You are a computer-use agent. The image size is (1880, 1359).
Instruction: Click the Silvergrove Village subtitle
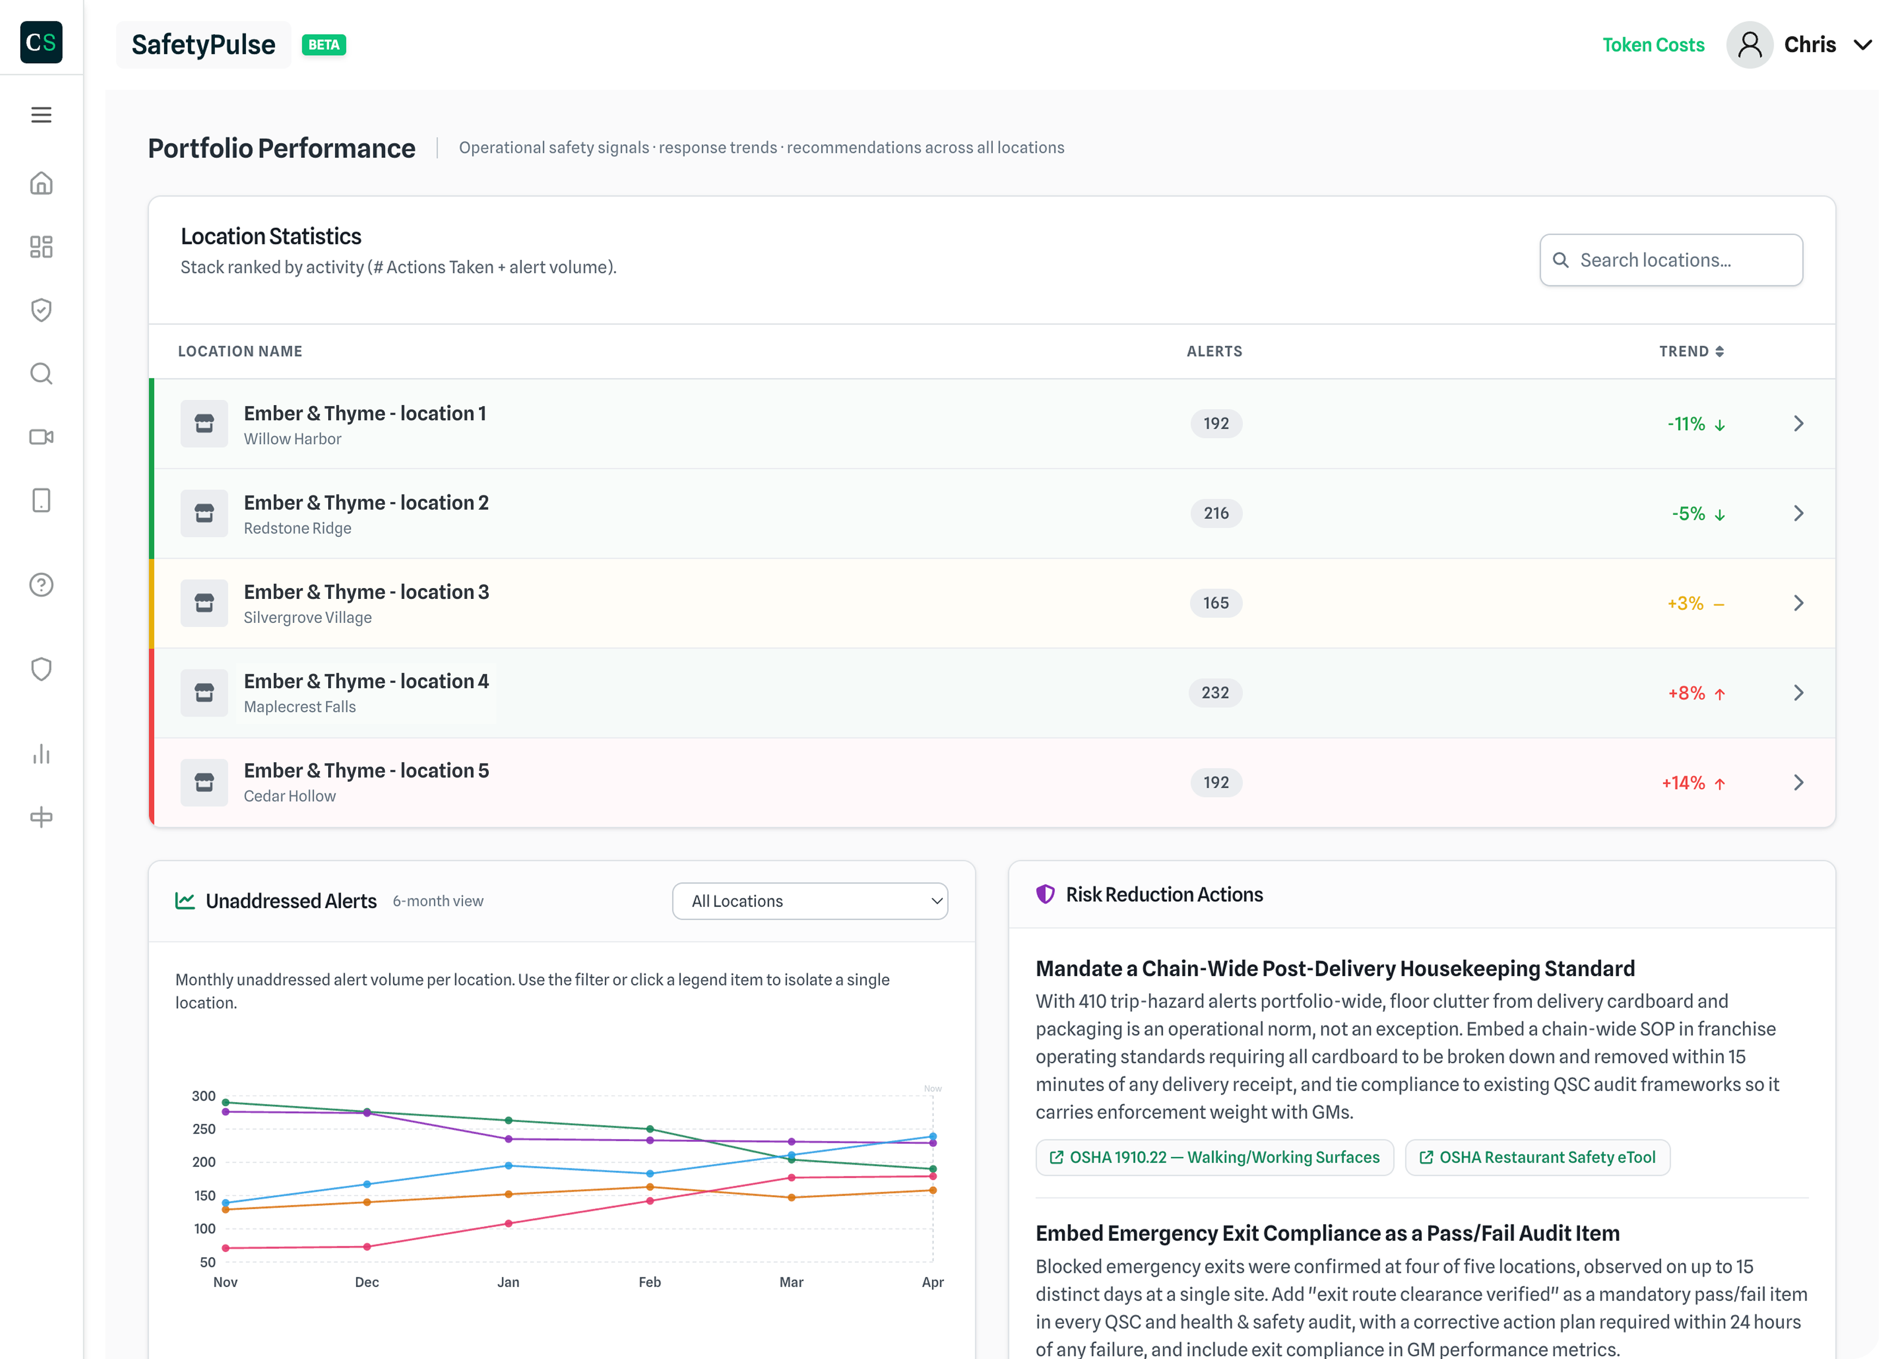(308, 618)
